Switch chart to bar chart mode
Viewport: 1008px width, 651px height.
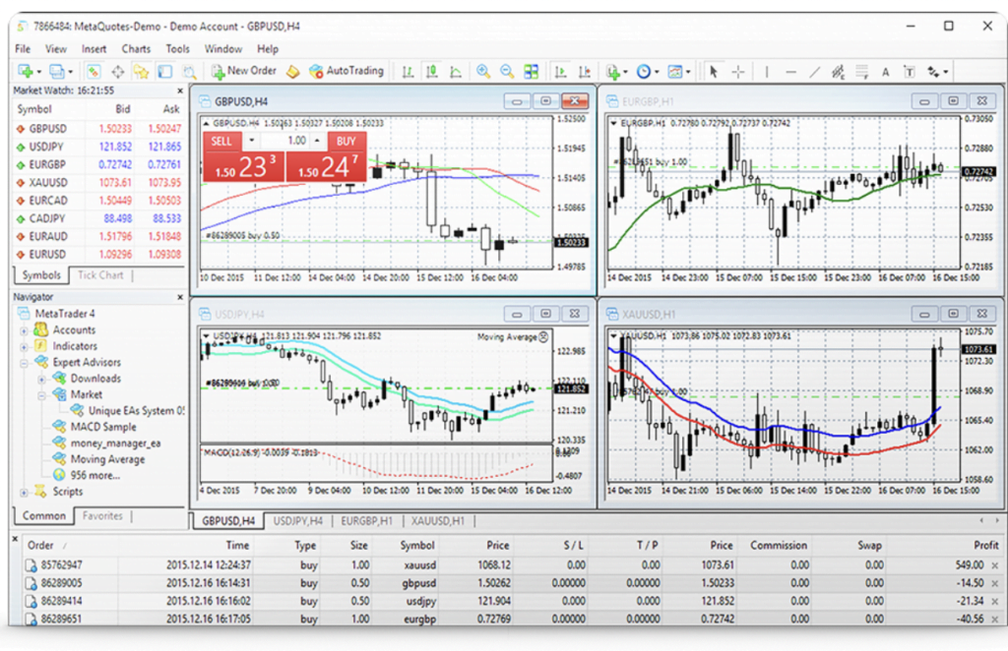tap(408, 72)
